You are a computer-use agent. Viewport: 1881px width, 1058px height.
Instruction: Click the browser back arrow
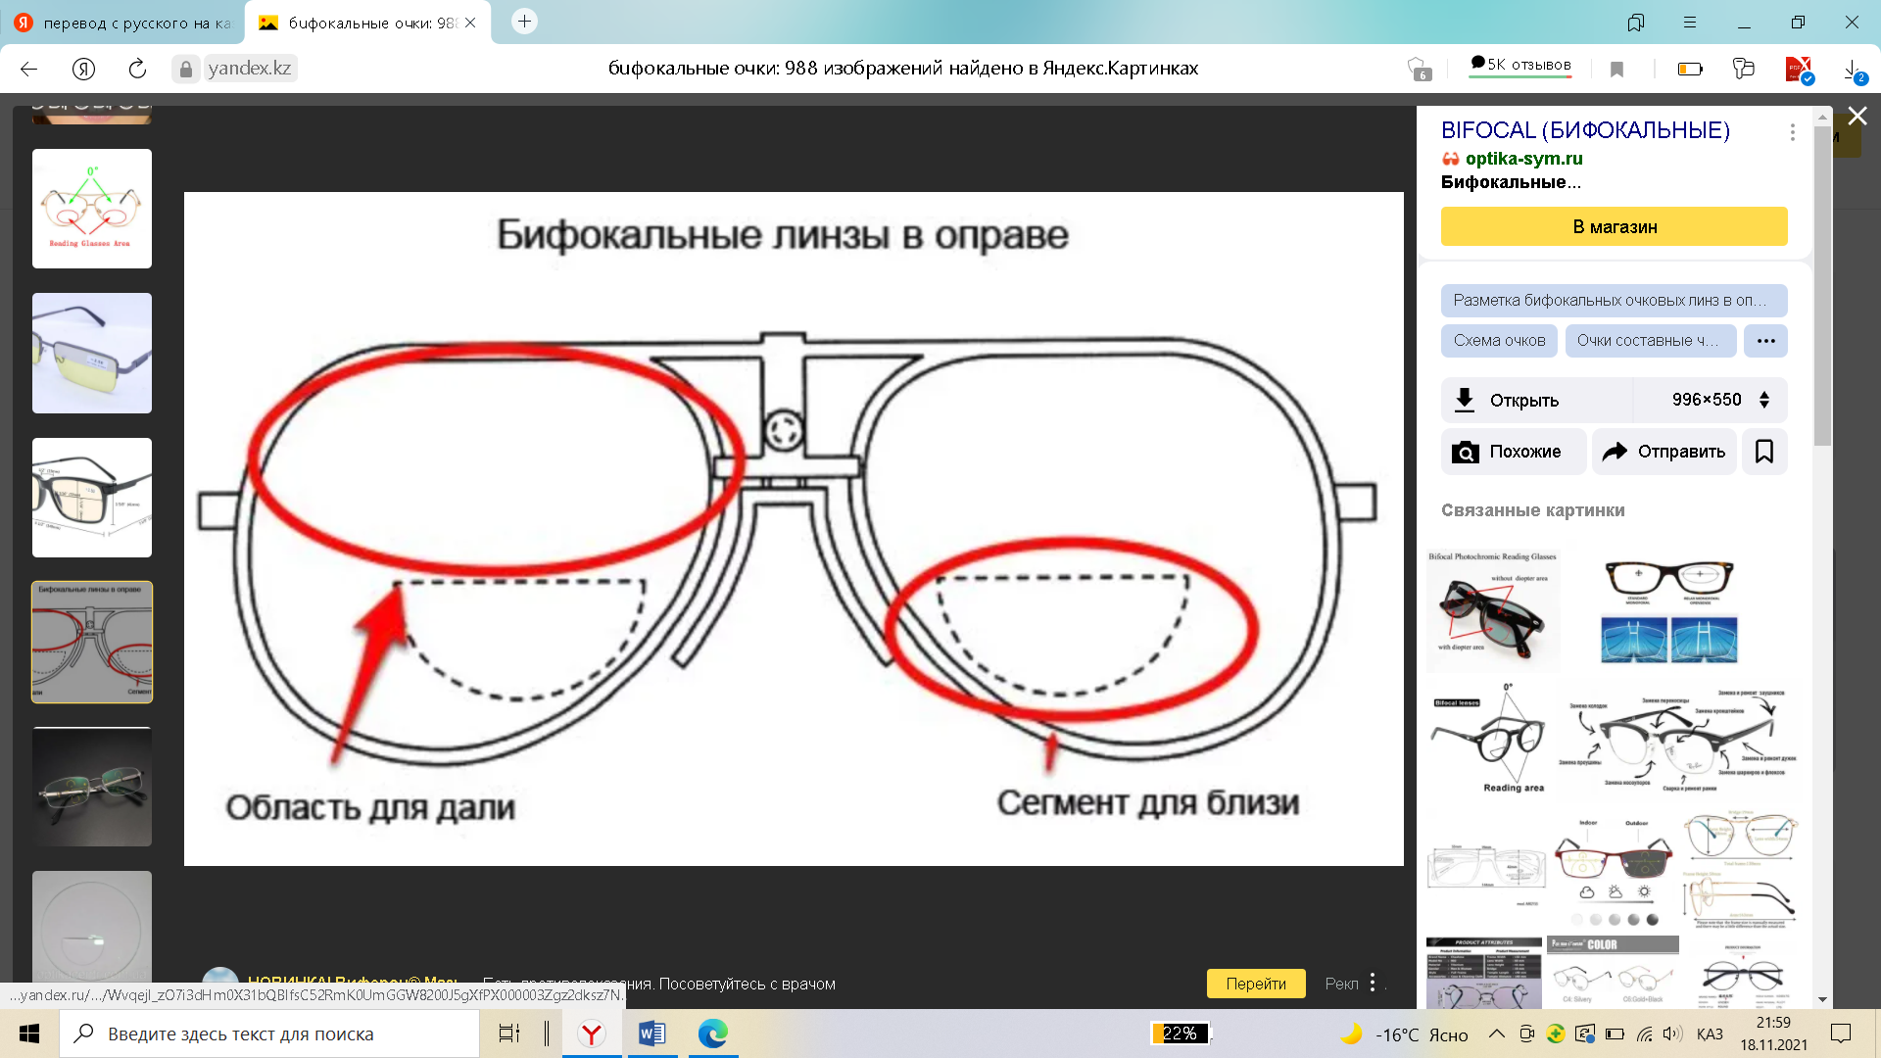tap(28, 69)
